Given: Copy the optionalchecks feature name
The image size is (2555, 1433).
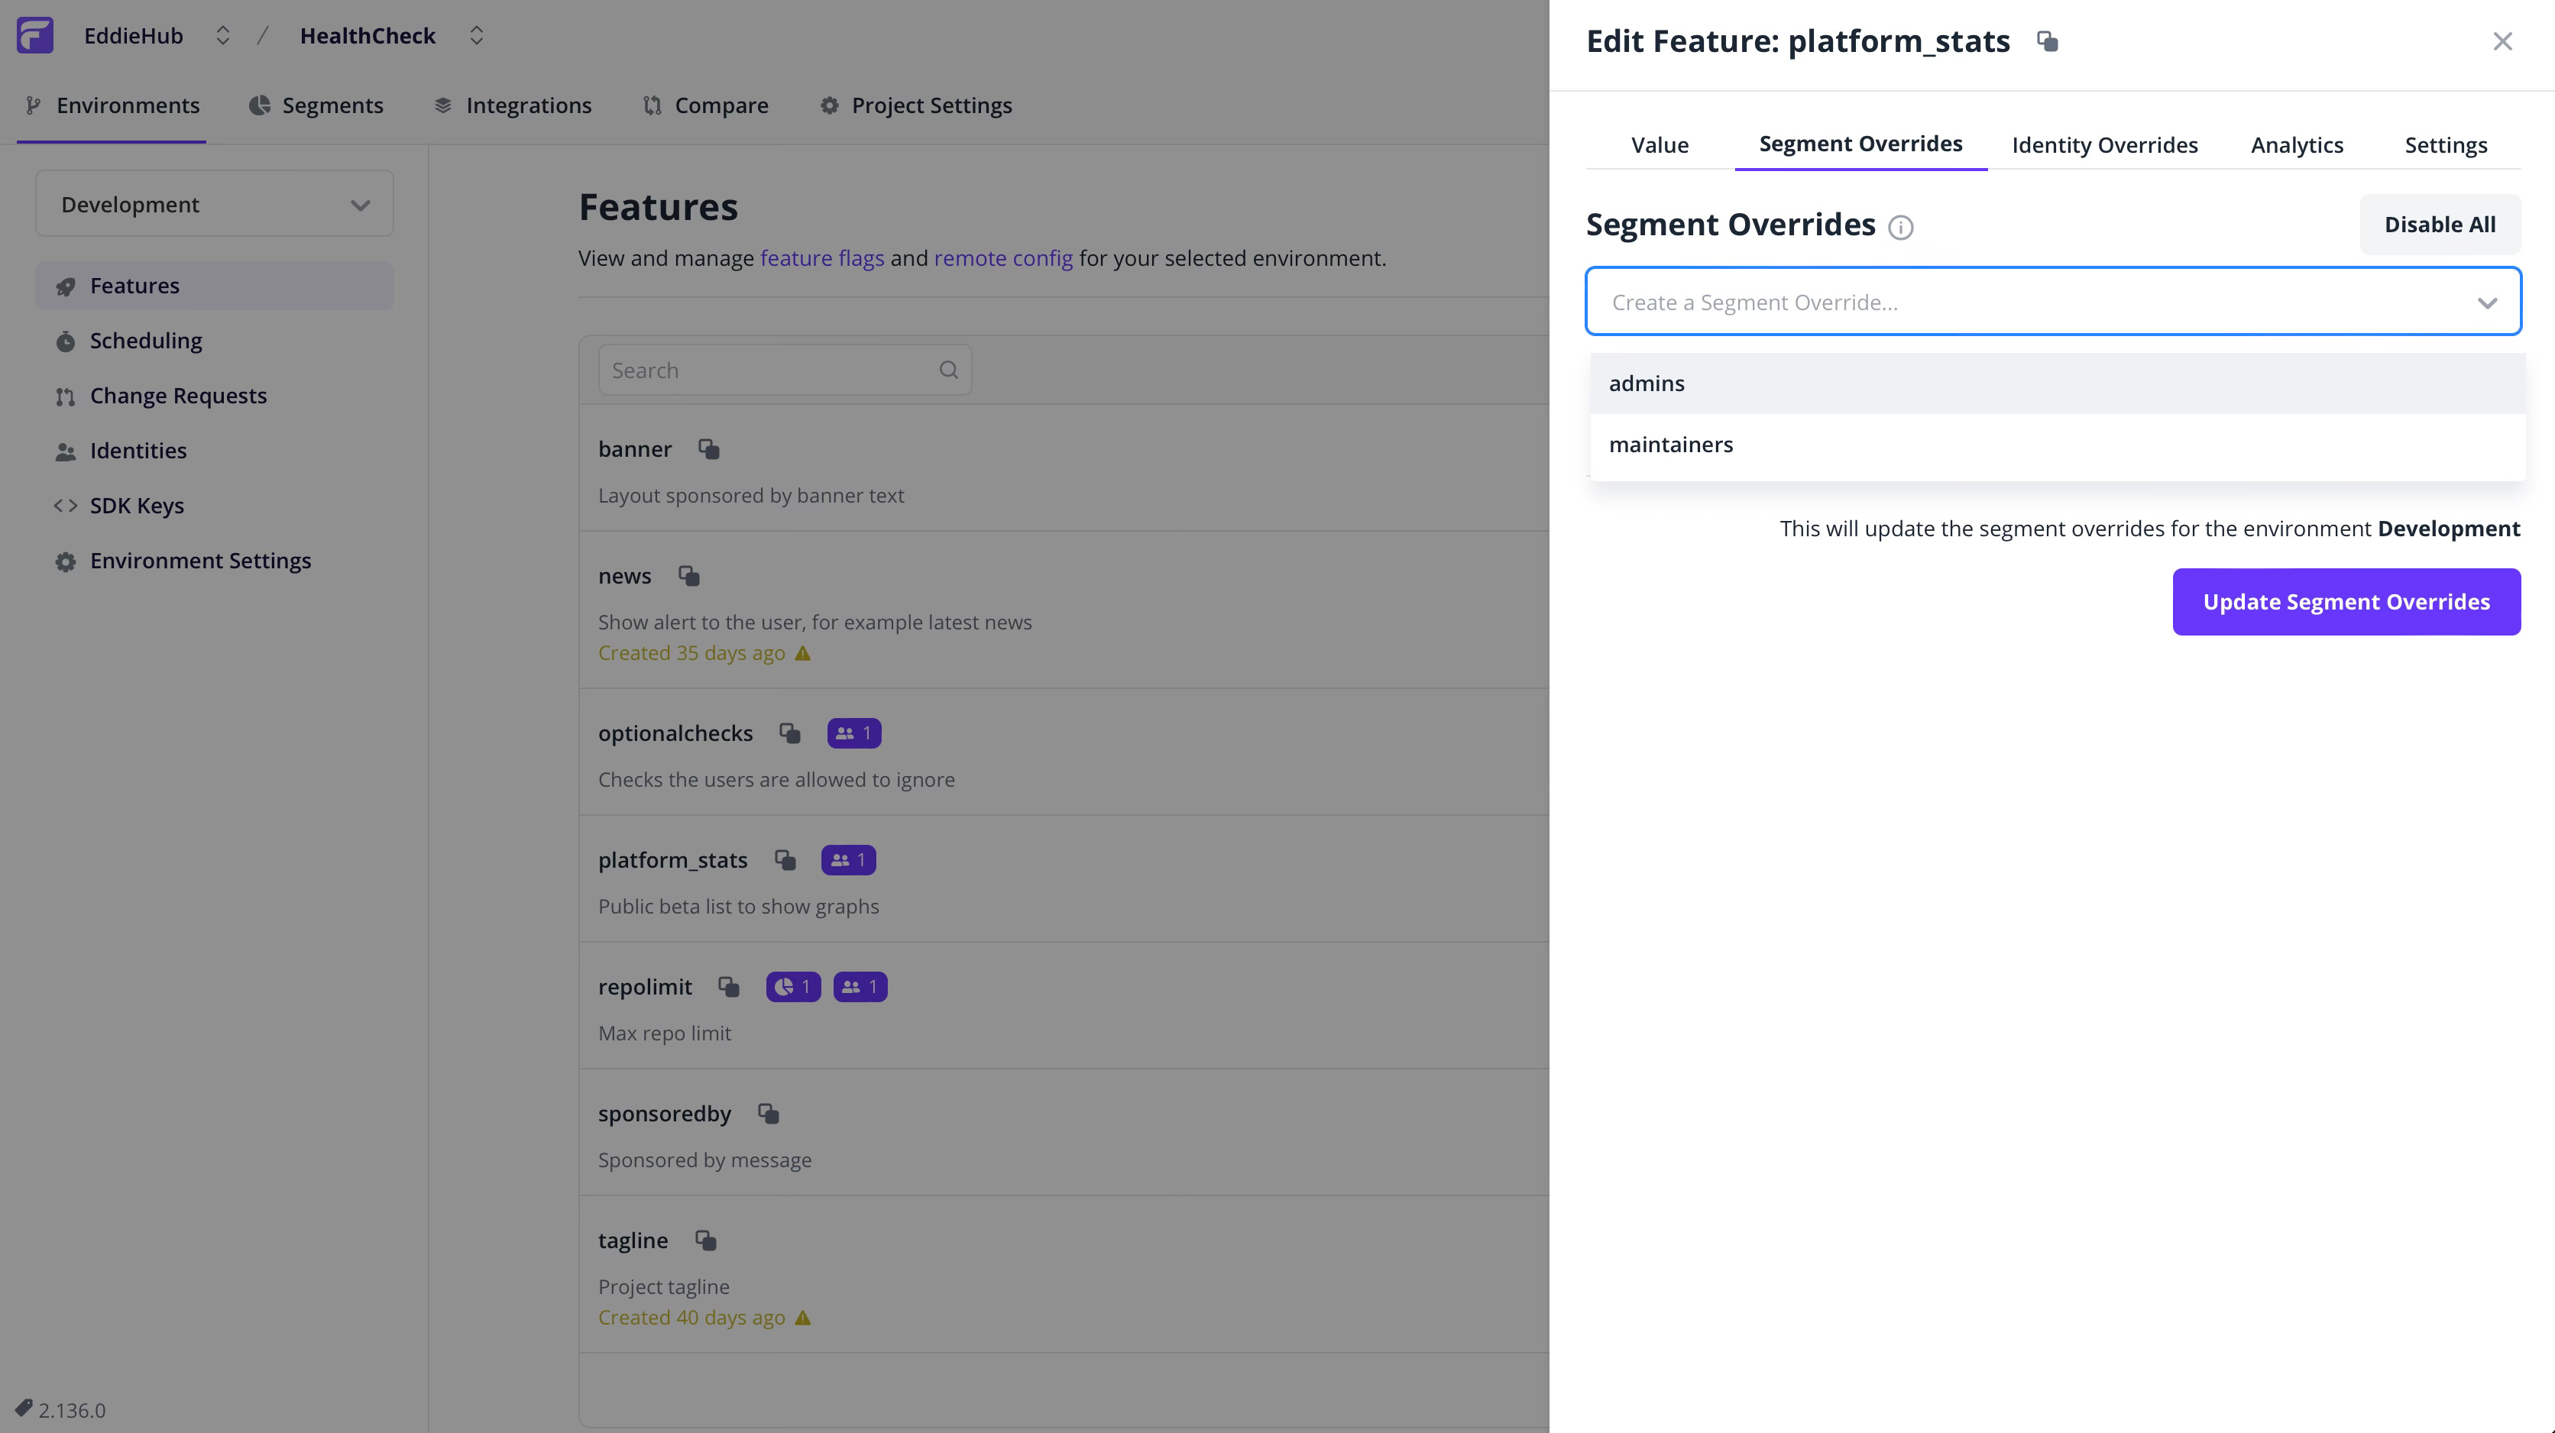Looking at the screenshot, I should pyautogui.click(x=791, y=733).
